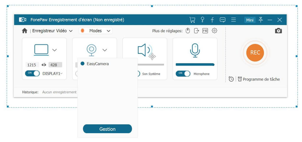Screen dimensions: 302x142
Task: Click the webcam icon
Action: tap(91, 50)
